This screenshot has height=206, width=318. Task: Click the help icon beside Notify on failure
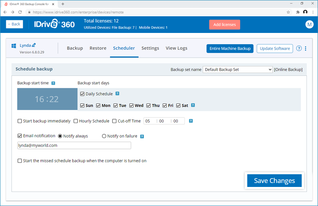click(142, 136)
